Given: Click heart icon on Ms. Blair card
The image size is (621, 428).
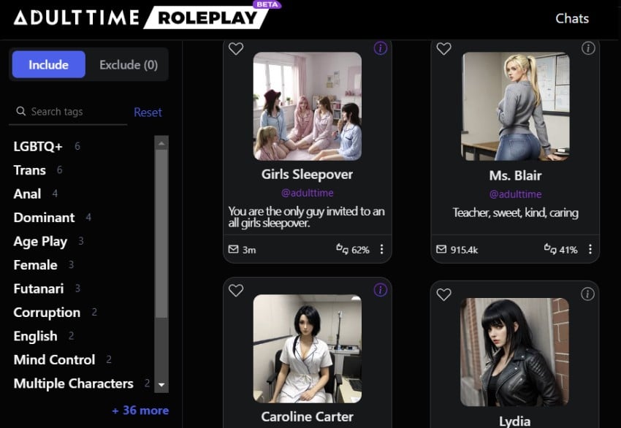Looking at the screenshot, I should (x=443, y=49).
